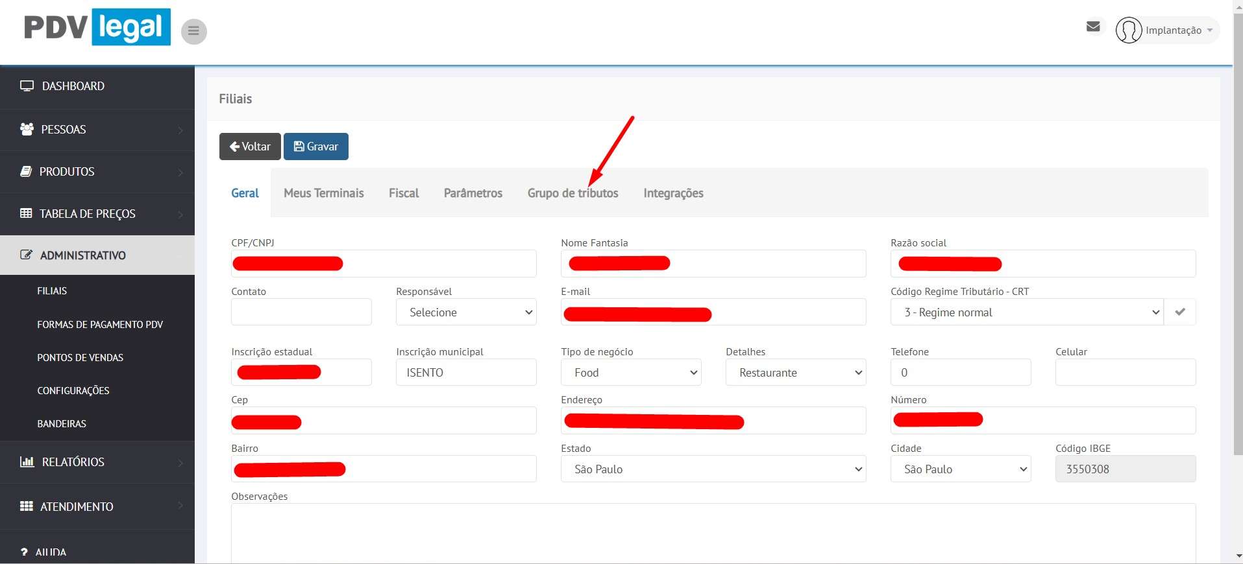
Task: Open Dashboard from the sidebar
Action: (73, 86)
